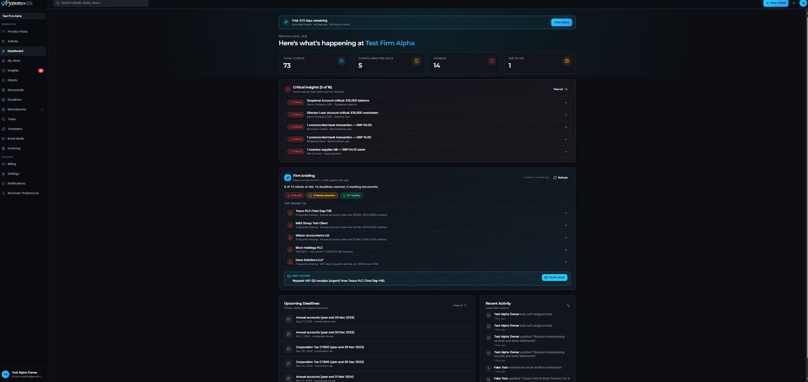Click the Deadlines sidebar icon
808x382 pixels.
4,100
